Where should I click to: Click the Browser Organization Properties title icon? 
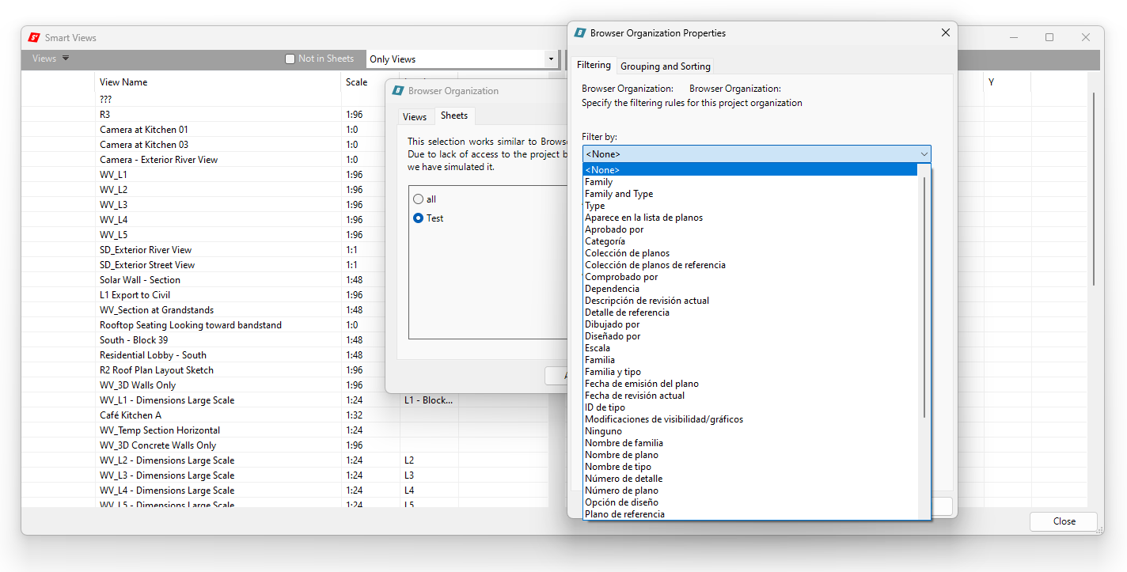[x=580, y=33]
